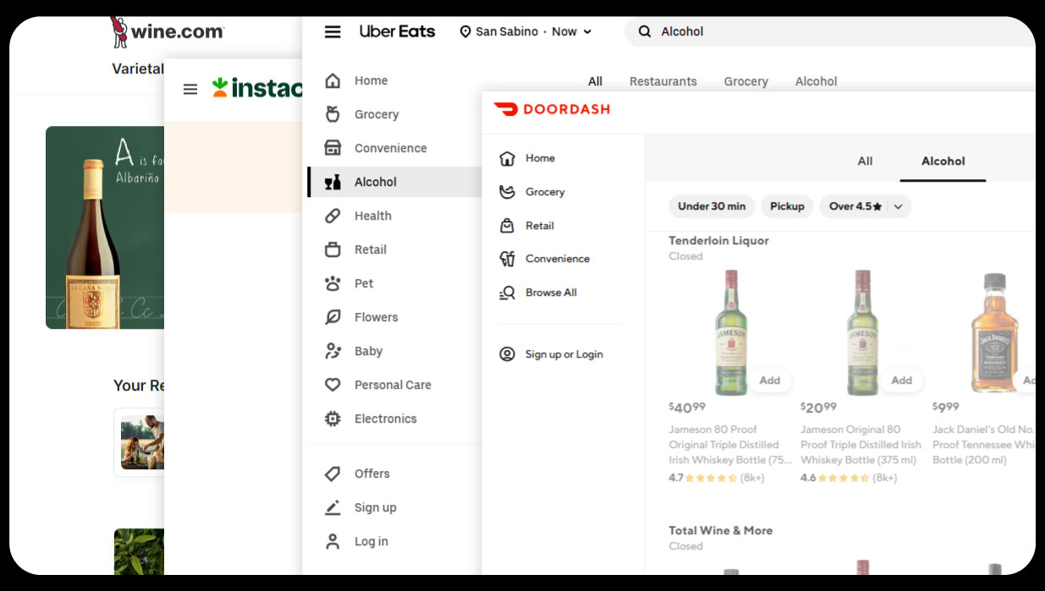Click the Personal Care heart icon
This screenshot has height=591, width=1045.
333,385
